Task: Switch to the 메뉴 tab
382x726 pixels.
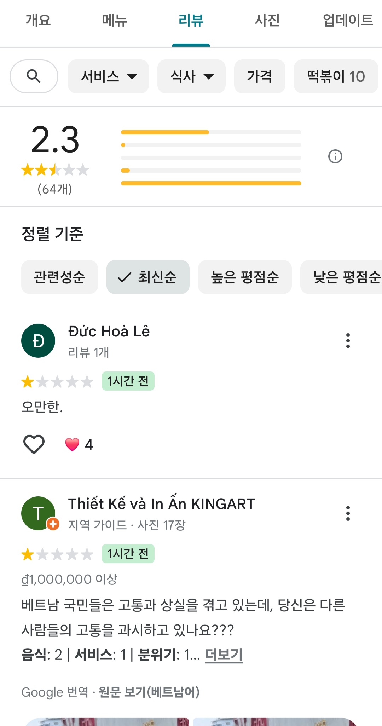Action: click(114, 21)
